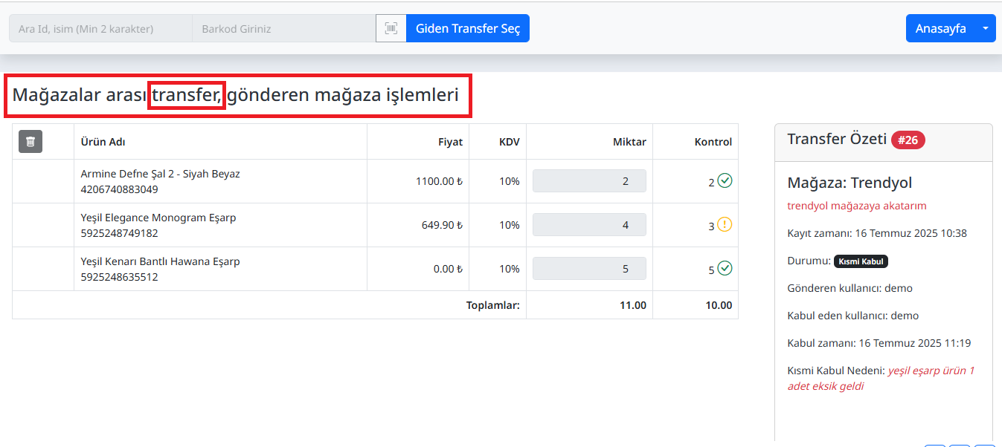The height and width of the screenshot is (447, 1002).
Task: Click the Miktar field containing 4
Action: pyautogui.click(x=588, y=224)
